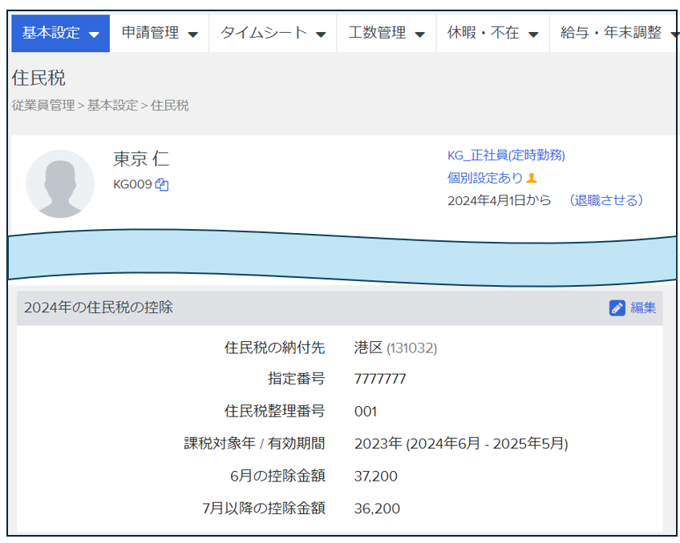Open the 基本設定 dropdown menu
This screenshot has width=680, height=543.
click(x=61, y=34)
